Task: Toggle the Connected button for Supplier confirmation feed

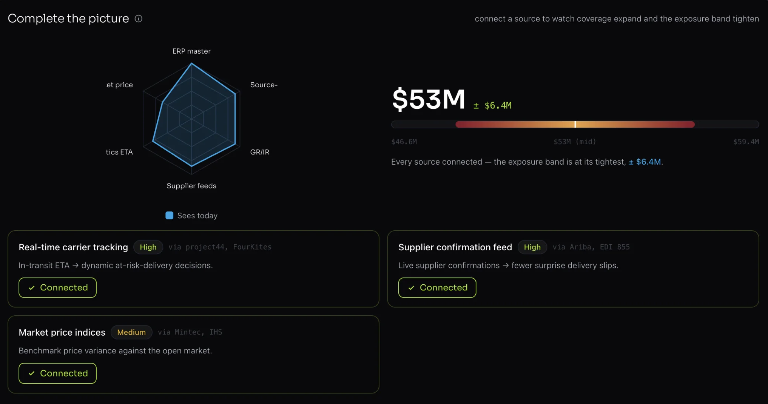Action: coord(437,288)
